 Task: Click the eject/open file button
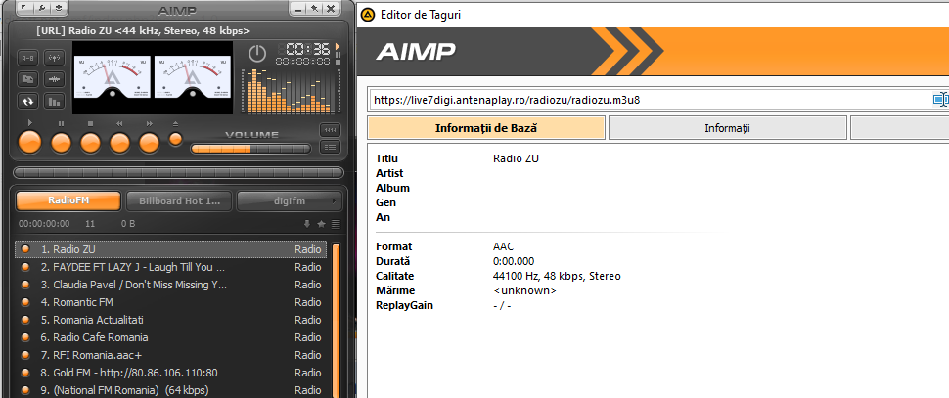(175, 139)
